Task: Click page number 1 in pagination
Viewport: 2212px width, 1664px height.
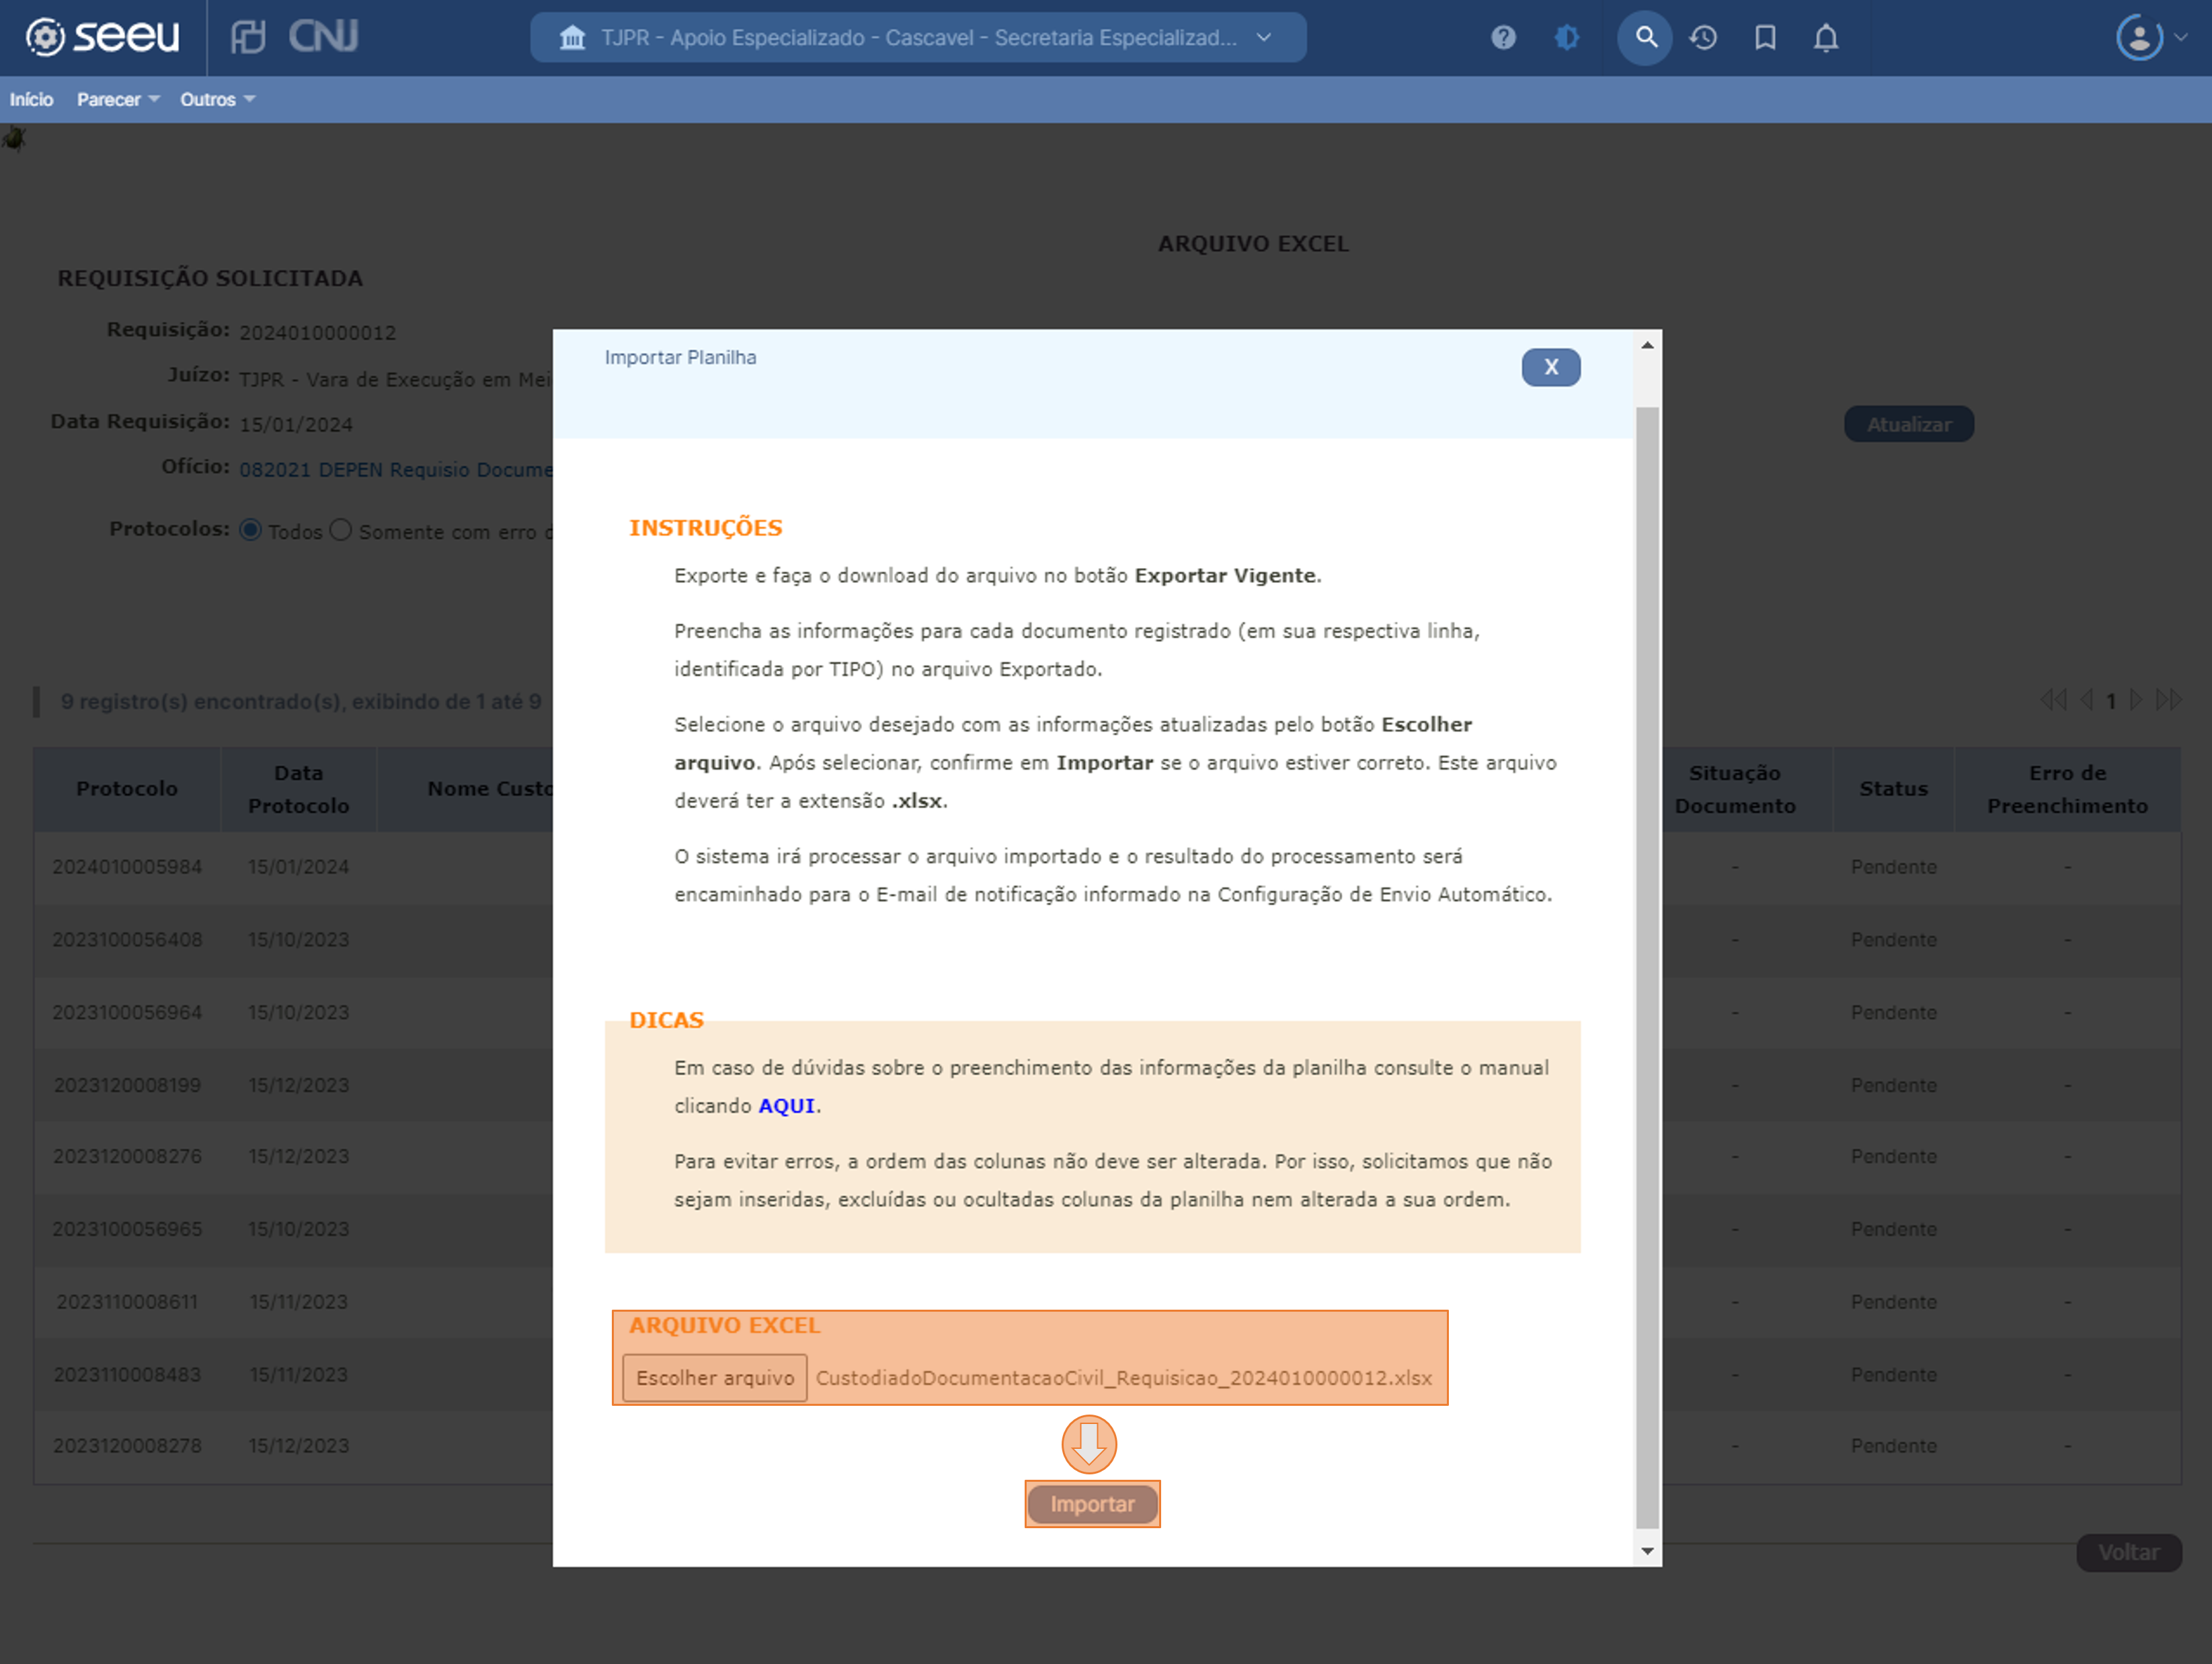Action: [2111, 701]
